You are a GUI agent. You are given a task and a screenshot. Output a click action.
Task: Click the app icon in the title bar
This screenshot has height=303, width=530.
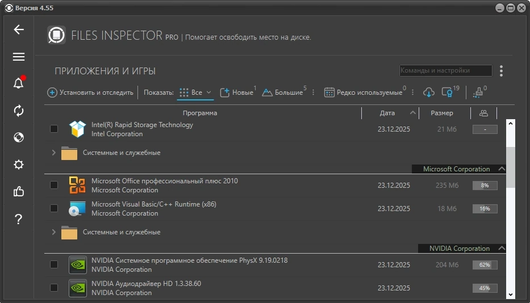coord(9,8)
